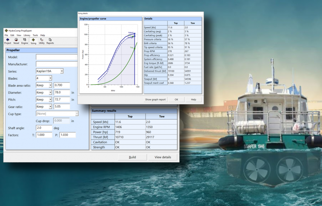Click the Model text field
Viewport: 322px width, 206px height.
point(57,57)
